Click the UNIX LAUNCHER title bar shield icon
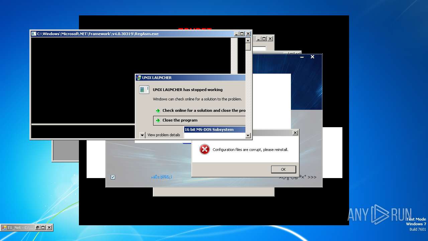Screen dimensions: 428x241 [x=139, y=78]
